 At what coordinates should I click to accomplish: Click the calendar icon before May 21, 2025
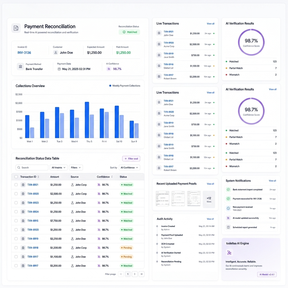(59, 69)
